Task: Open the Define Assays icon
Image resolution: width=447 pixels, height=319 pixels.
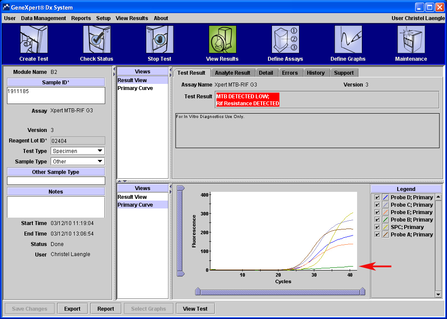Action: [285, 40]
